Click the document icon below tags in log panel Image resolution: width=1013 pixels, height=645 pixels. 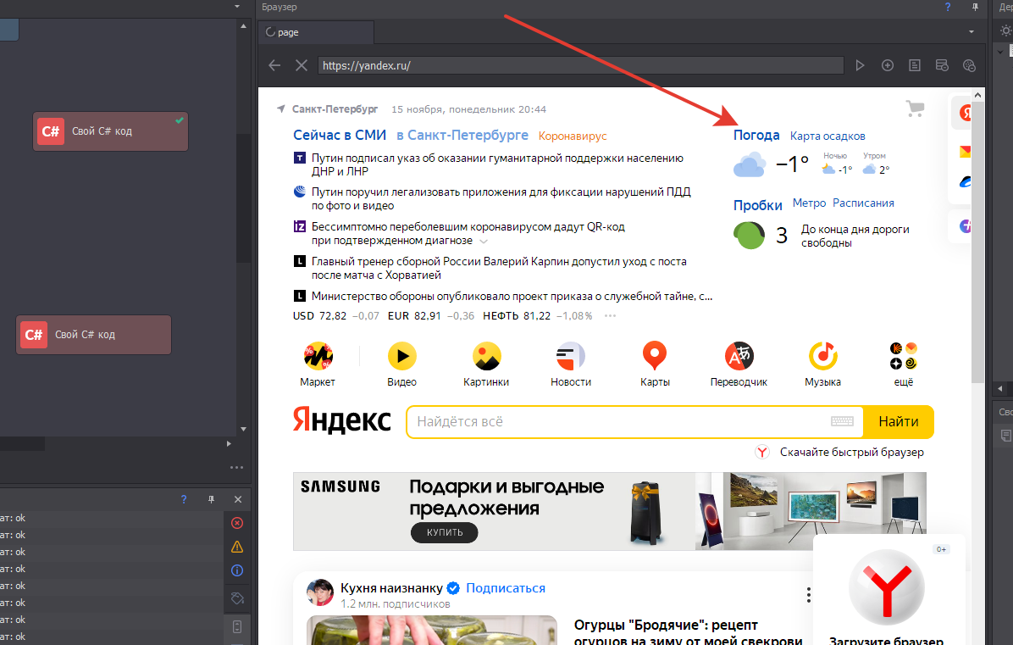(237, 626)
